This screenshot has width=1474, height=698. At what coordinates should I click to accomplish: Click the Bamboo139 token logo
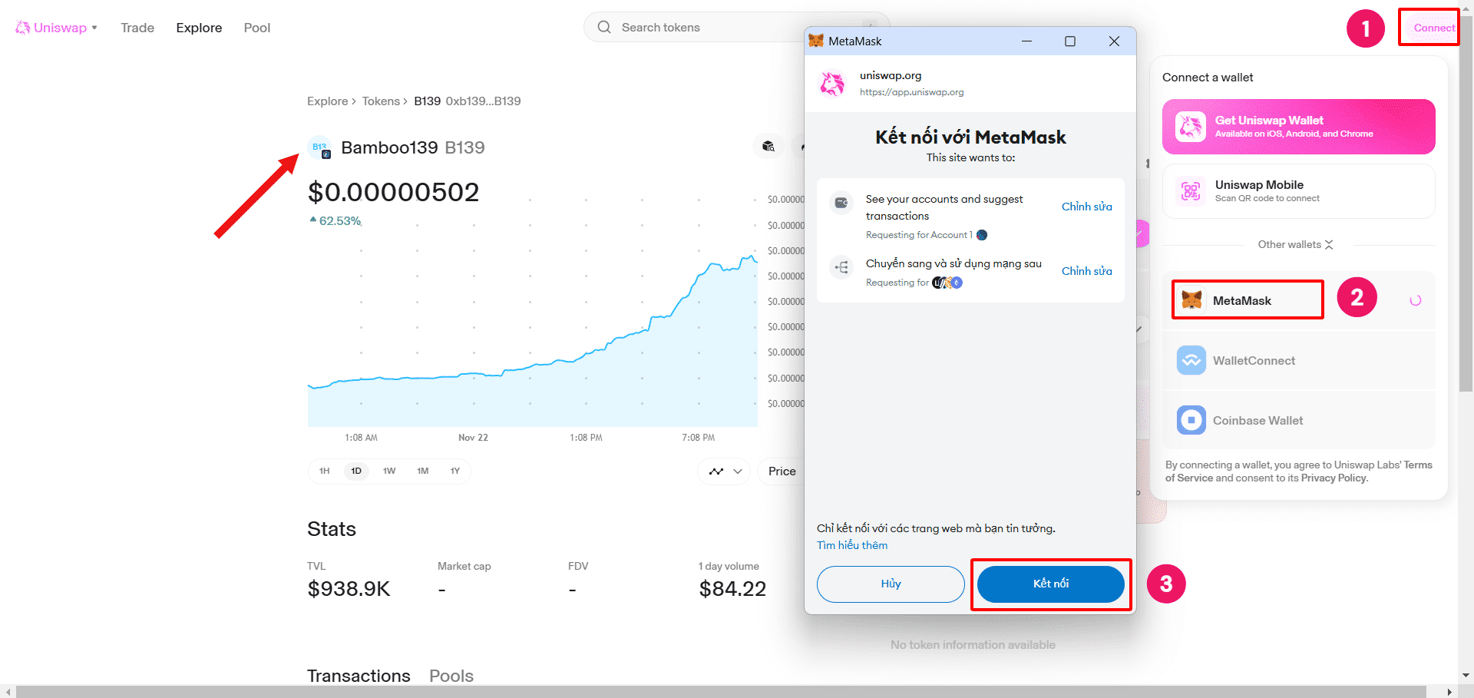[319, 147]
